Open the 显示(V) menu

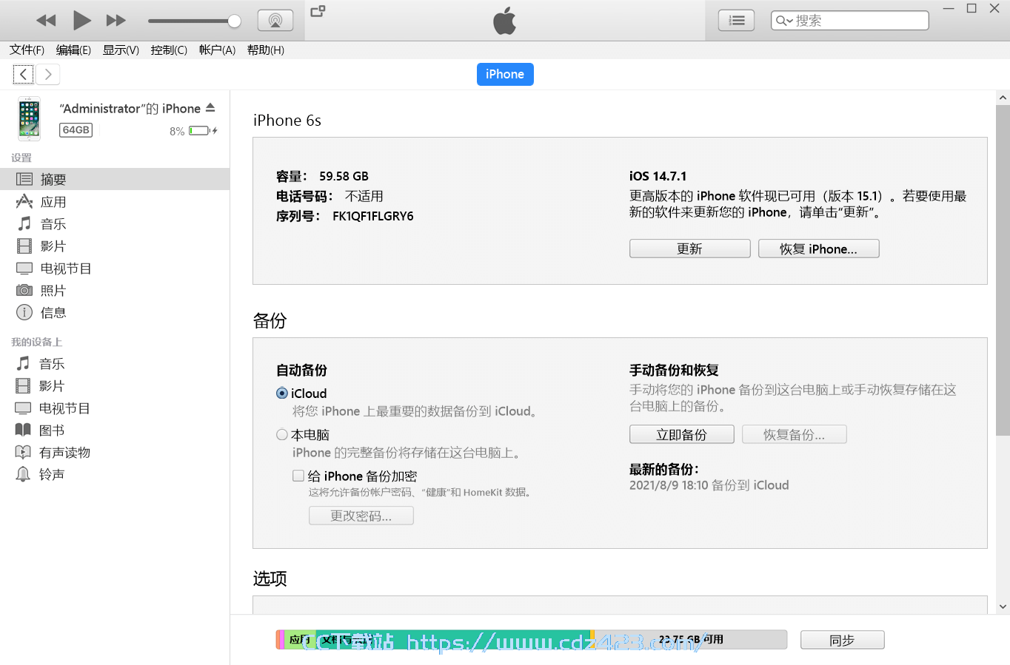(121, 50)
